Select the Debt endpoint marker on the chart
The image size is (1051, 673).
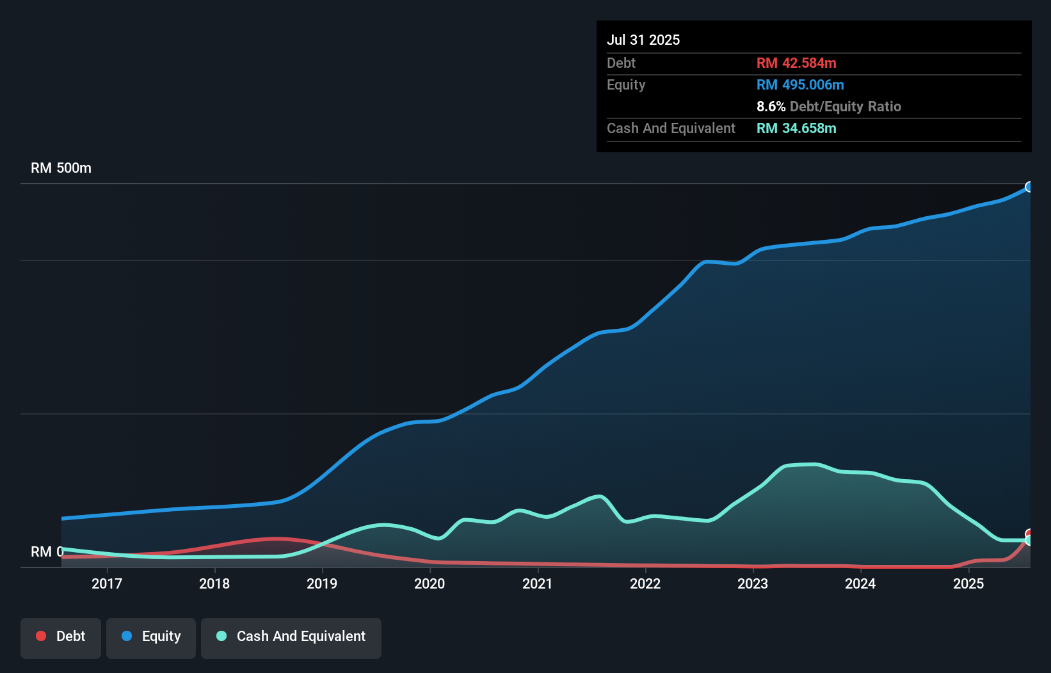(x=1029, y=534)
